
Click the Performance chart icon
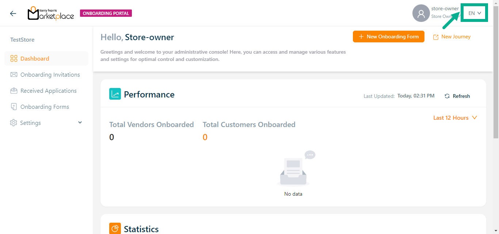pyautogui.click(x=115, y=94)
